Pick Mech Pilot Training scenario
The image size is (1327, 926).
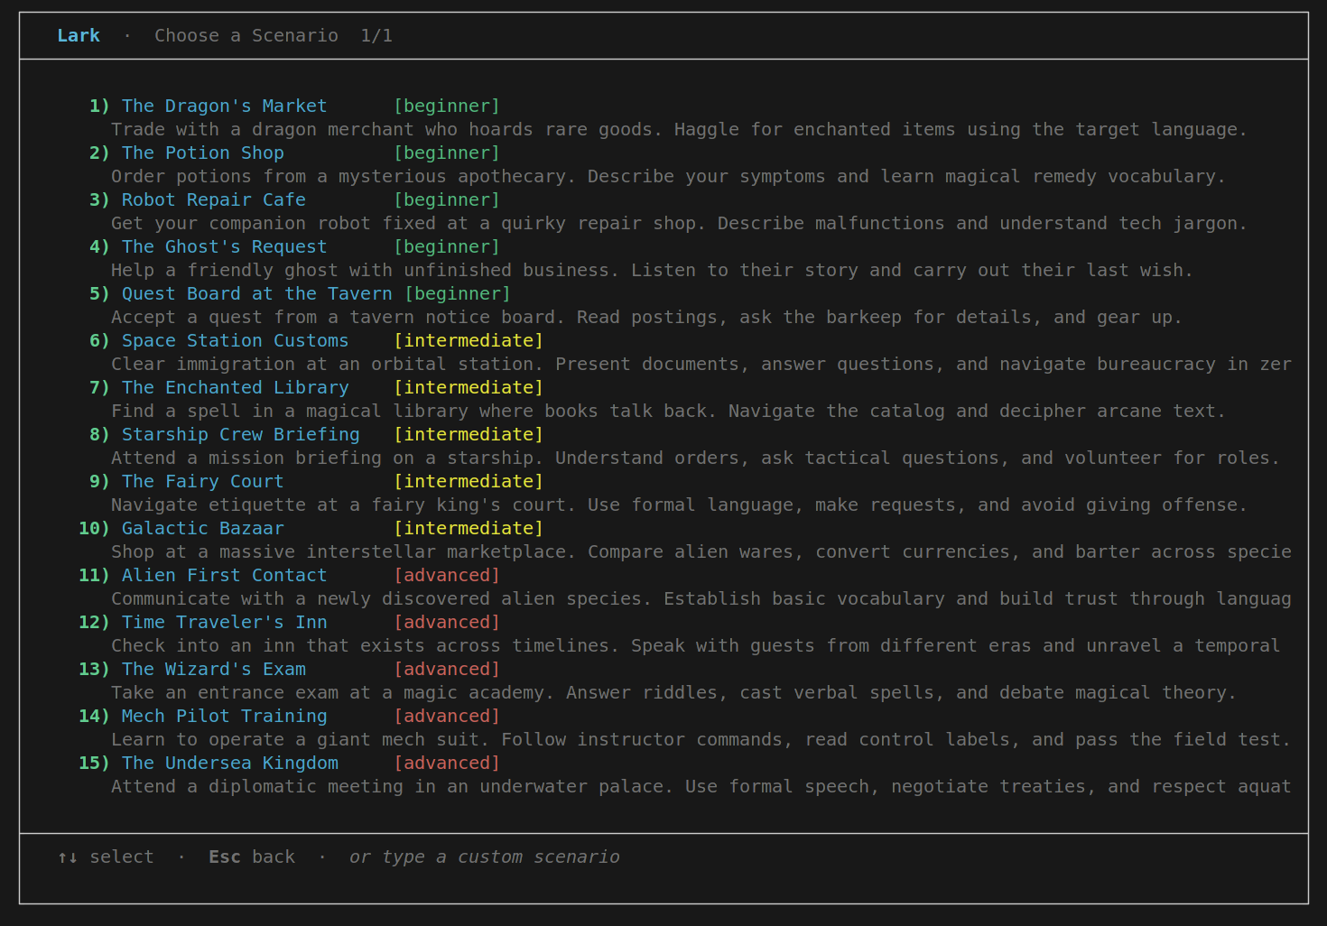point(224,716)
